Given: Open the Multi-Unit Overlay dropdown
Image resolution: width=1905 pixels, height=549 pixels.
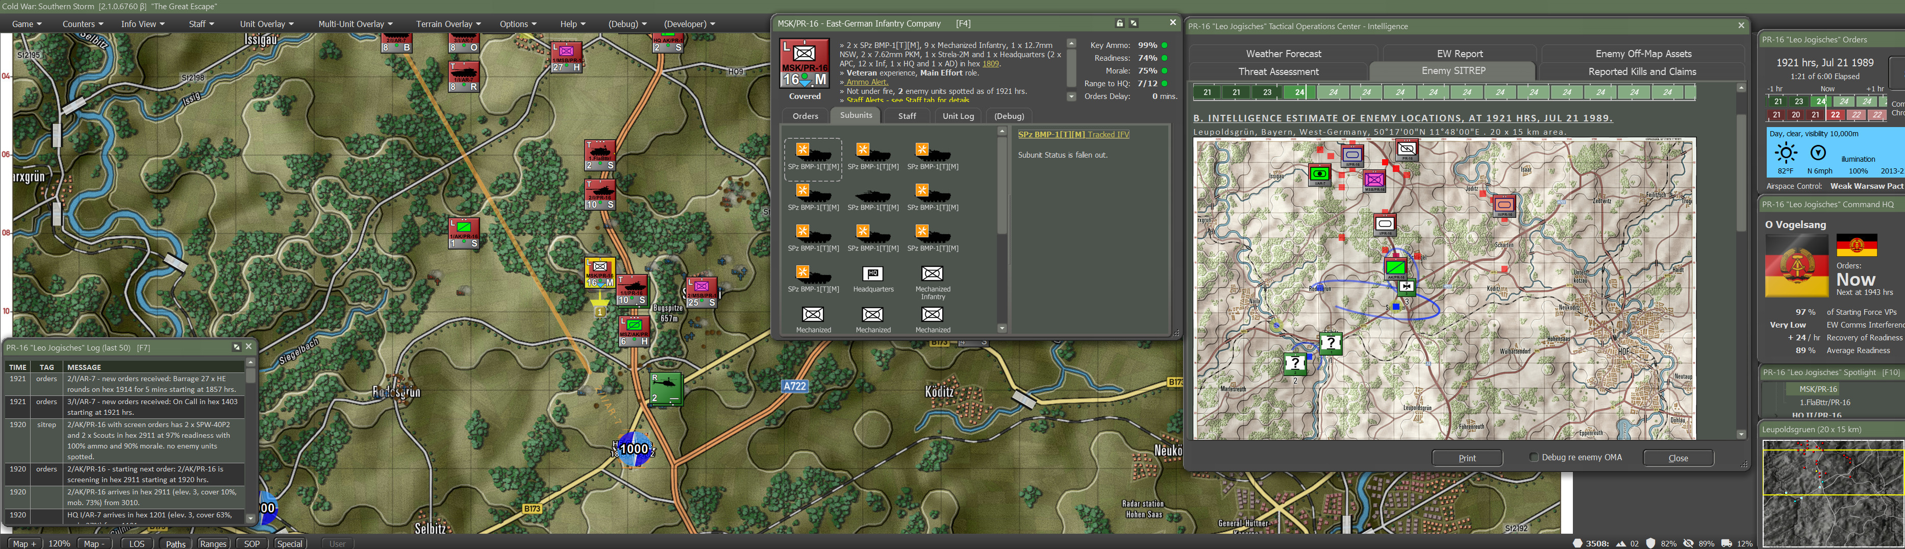Looking at the screenshot, I should (x=355, y=23).
